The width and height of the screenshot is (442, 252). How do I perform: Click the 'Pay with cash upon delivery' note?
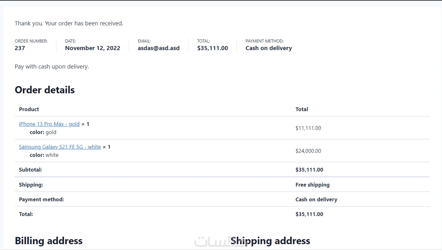coord(52,67)
